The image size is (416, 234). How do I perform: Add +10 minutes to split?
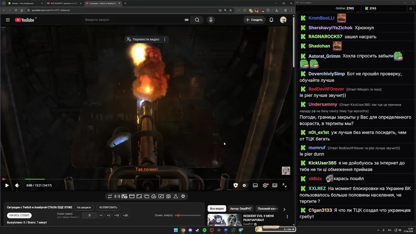(x=116, y=215)
